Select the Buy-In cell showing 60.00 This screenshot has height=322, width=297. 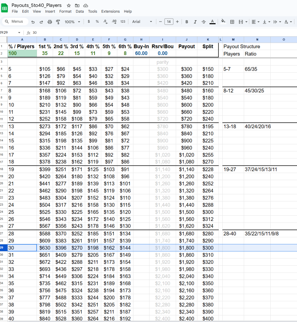click(141, 53)
